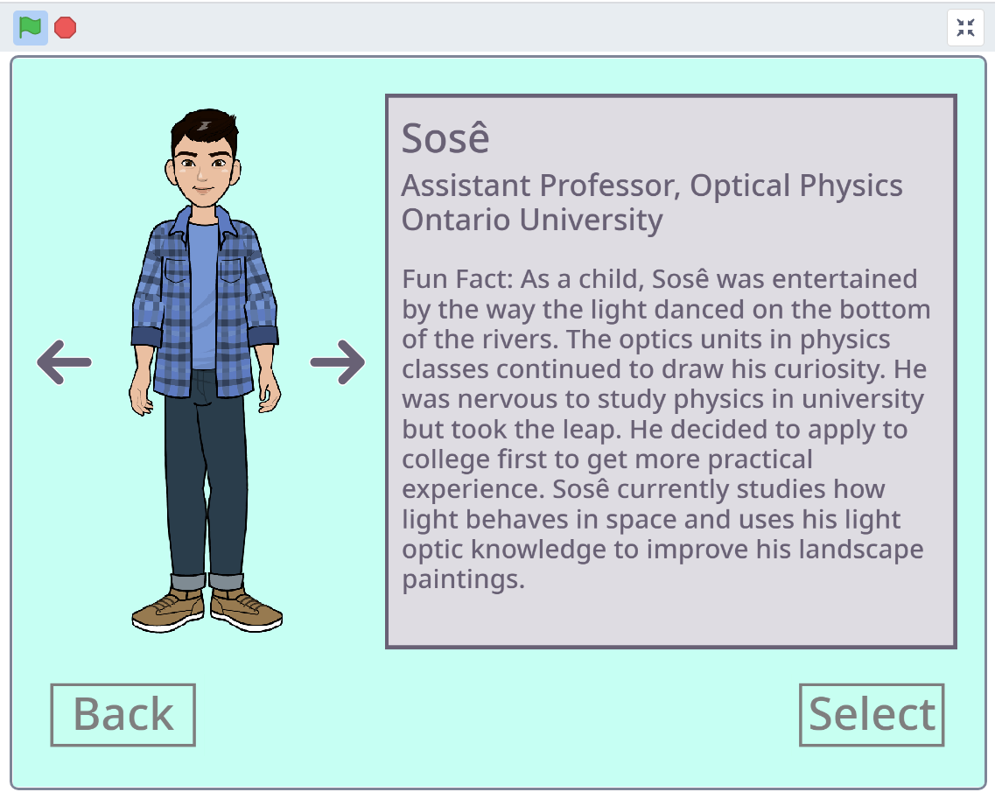This screenshot has width=995, height=792.
Task: Stop the project with the red stop sign
Action: click(x=65, y=28)
